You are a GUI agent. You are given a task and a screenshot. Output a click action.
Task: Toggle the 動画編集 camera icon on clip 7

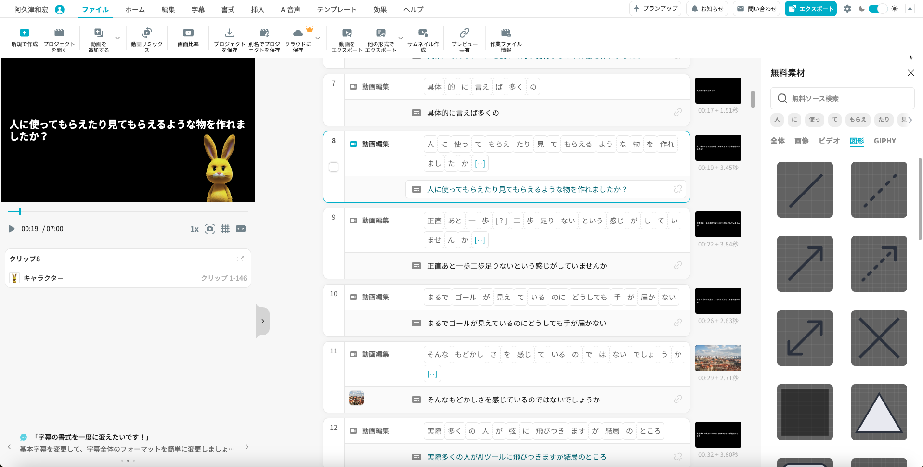(x=353, y=87)
